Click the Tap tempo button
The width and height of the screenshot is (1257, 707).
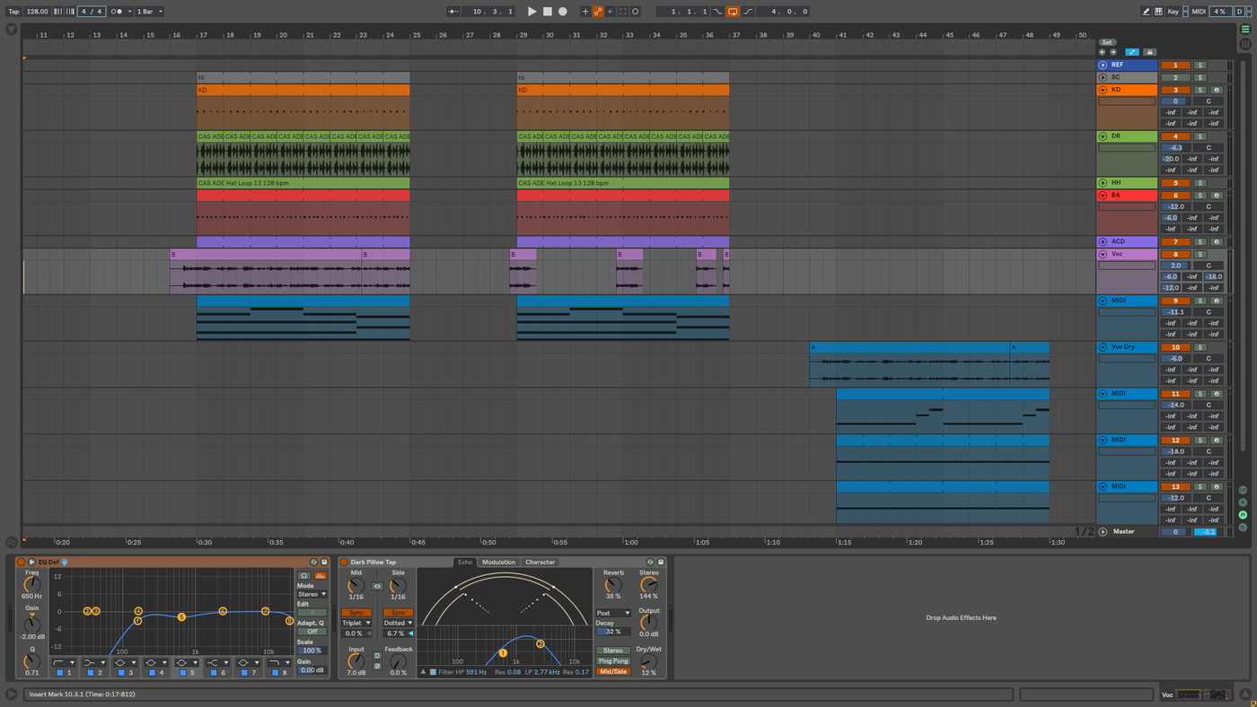click(13, 12)
